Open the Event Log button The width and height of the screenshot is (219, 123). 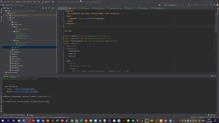(x=211, y=115)
